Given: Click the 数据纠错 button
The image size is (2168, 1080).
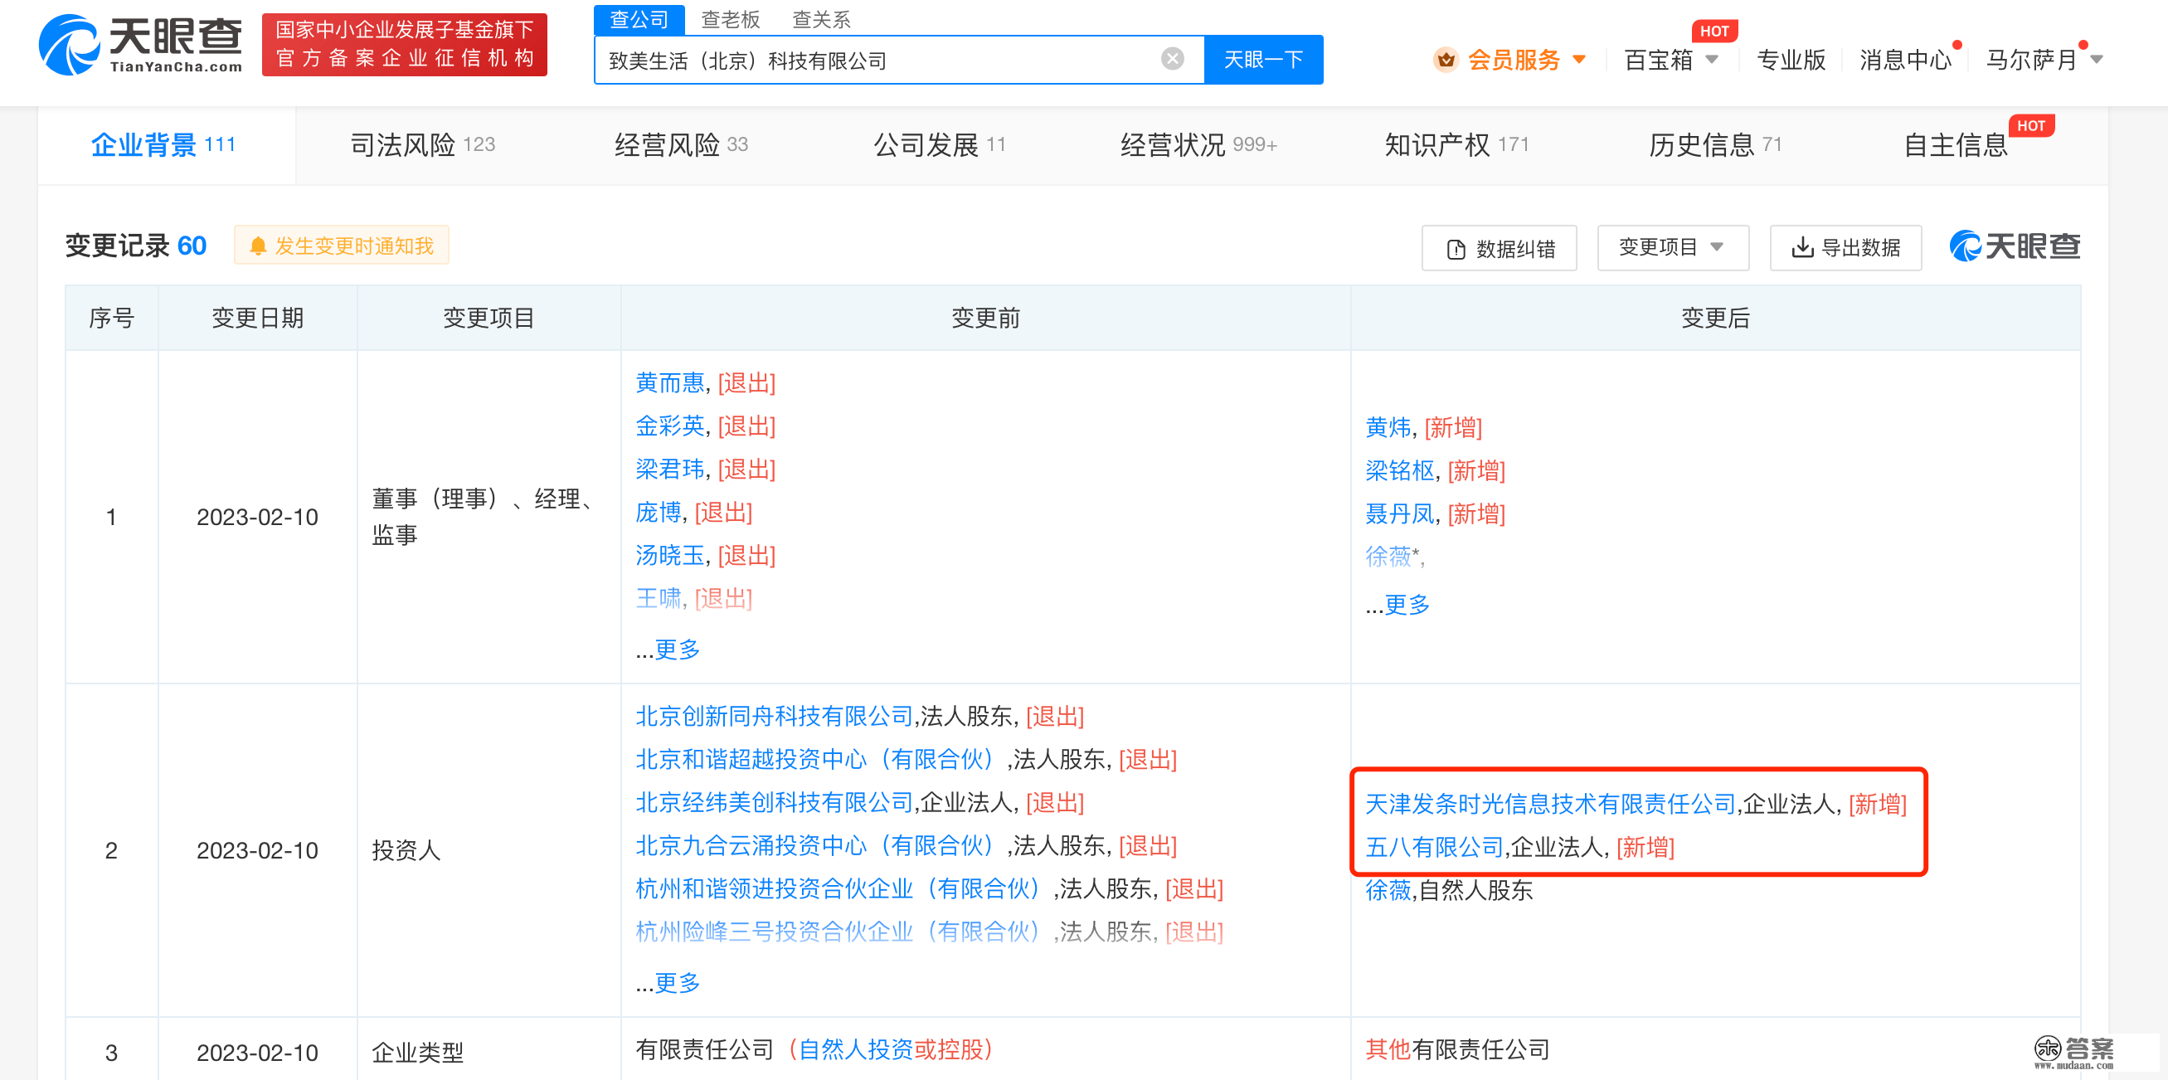Looking at the screenshot, I should [1499, 248].
